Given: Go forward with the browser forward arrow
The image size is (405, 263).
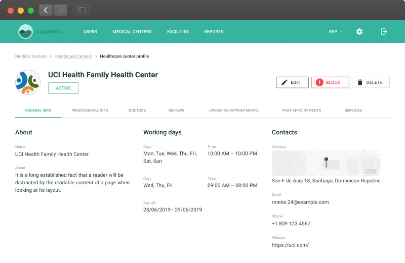Looking at the screenshot, I should (61, 10).
